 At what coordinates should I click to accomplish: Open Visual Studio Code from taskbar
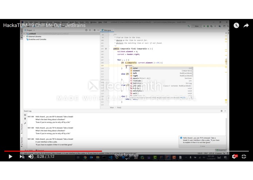[x=111, y=157]
